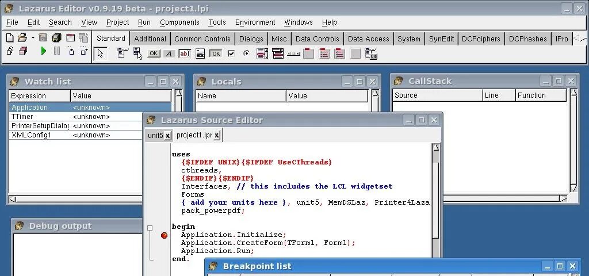Switch to Misc palette tab
Viewport: 589px width, 276px height.
pos(279,39)
